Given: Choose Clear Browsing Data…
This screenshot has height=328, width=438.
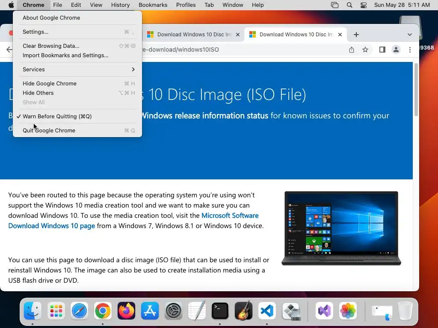Looking at the screenshot, I should [x=77, y=46].
